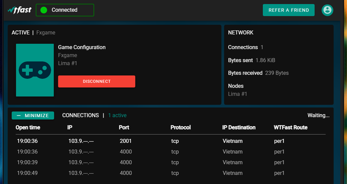
Task: Click Refer a Friend button
Action: (x=289, y=10)
